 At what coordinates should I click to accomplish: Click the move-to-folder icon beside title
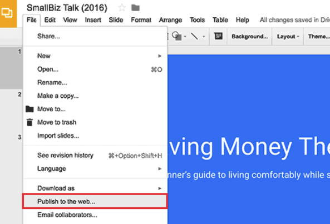click(136, 8)
